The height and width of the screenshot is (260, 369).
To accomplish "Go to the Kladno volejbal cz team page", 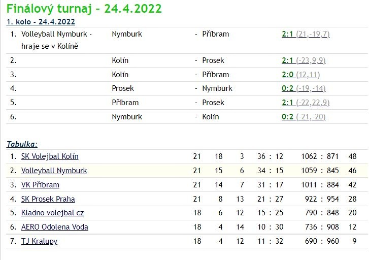I will 52,213.
